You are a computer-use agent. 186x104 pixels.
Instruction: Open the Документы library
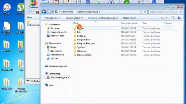pyautogui.click(x=56, y=51)
